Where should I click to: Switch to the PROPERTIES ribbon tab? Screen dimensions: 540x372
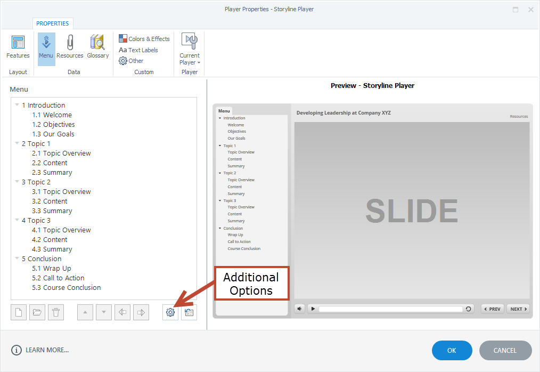tap(53, 23)
